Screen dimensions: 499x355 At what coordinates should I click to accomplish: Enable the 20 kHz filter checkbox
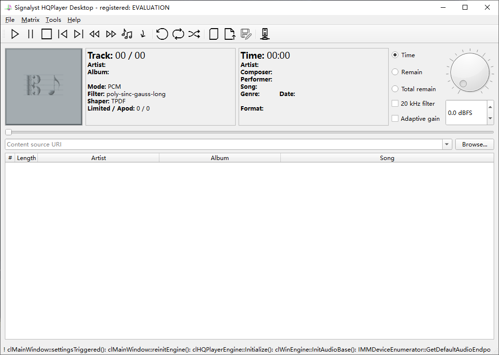coord(395,103)
